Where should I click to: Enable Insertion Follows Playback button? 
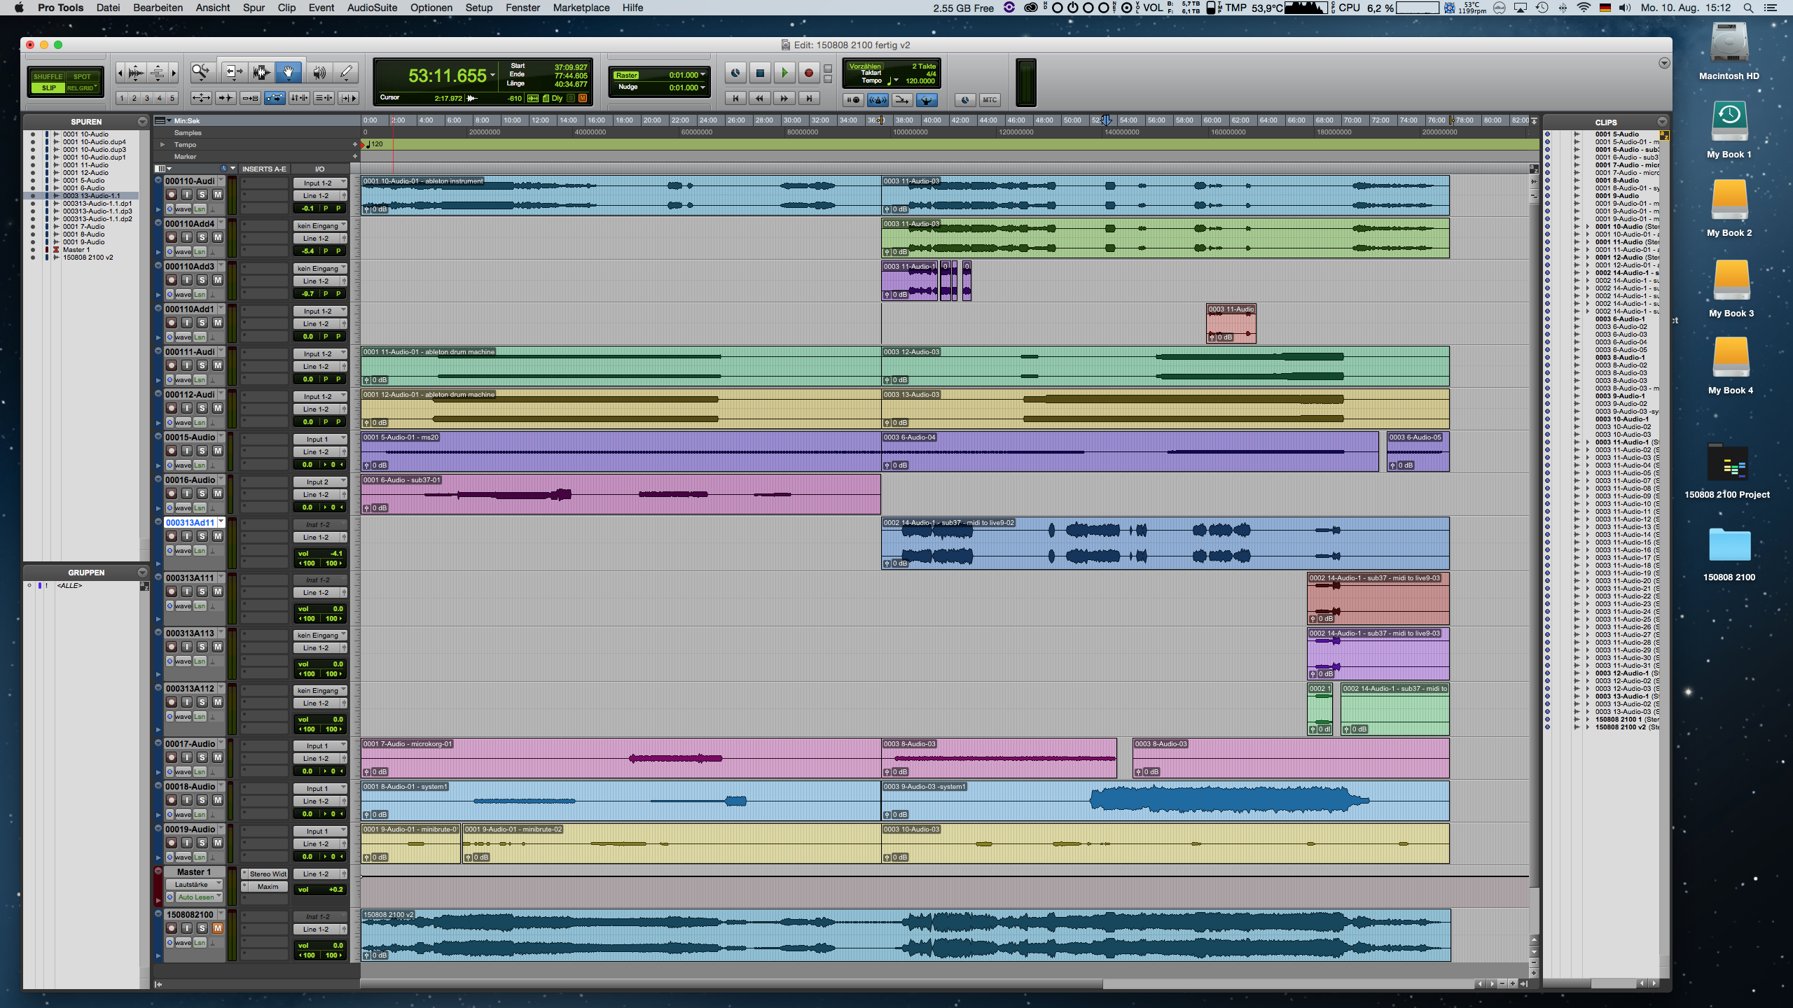click(x=348, y=98)
